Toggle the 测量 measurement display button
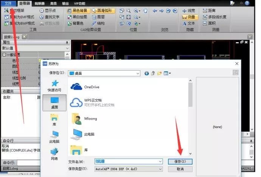Screen dimensions: 261x177 pyautogui.click(x=190, y=17)
